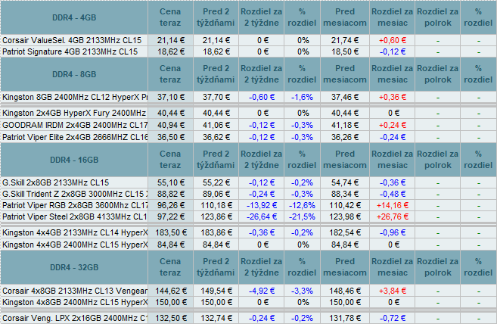Select the DDR4 - 16GB section header
Screen dimensions: 497x324
[x=74, y=160]
